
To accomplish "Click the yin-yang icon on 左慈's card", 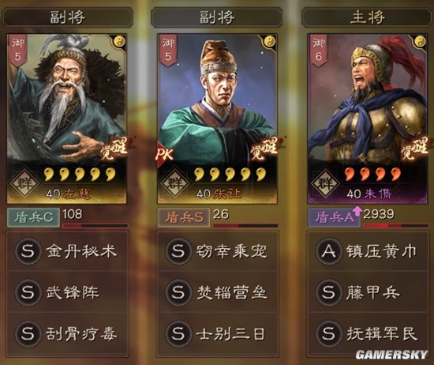I will pyautogui.click(x=120, y=42).
